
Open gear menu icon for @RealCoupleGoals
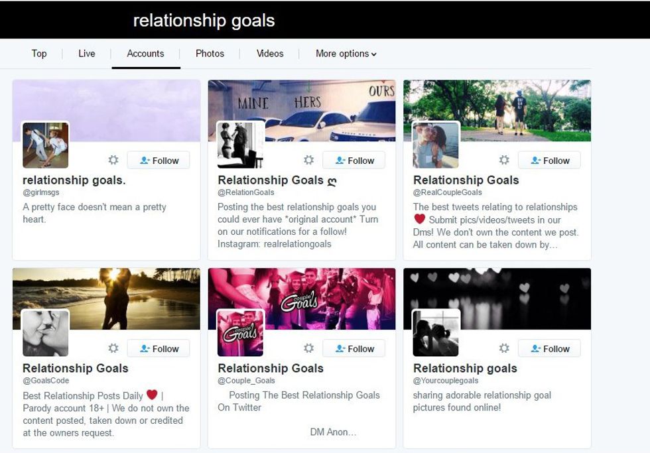click(x=504, y=160)
